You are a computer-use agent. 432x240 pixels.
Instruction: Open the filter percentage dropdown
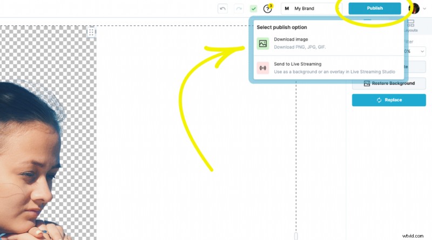pyautogui.click(x=414, y=51)
